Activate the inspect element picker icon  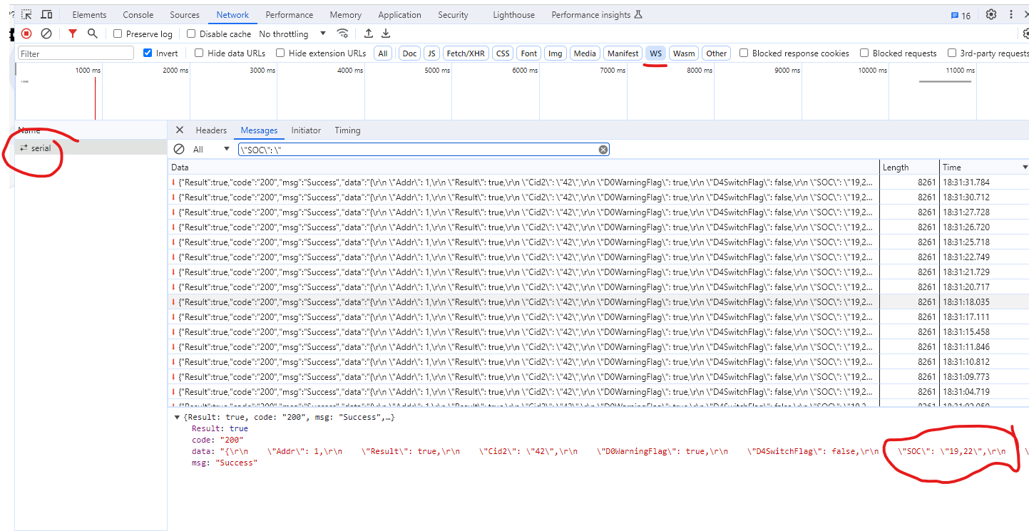[26, 14]
